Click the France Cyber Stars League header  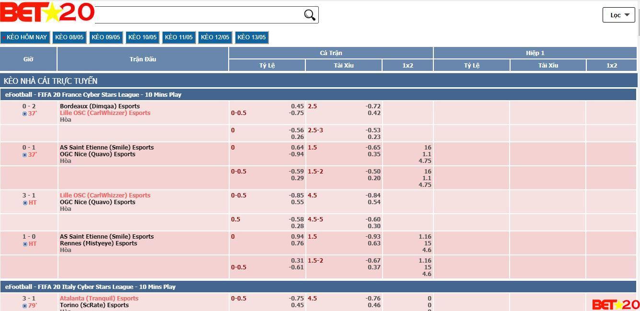93,95
